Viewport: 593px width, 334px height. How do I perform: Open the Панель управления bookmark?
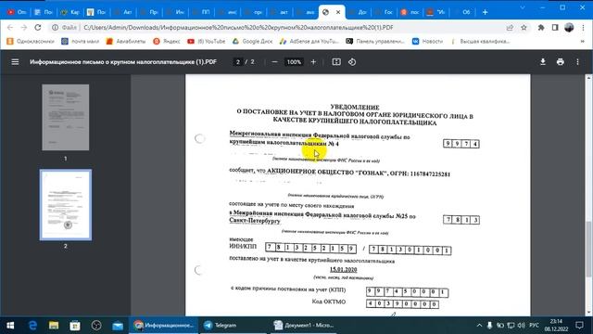[375, 41]
